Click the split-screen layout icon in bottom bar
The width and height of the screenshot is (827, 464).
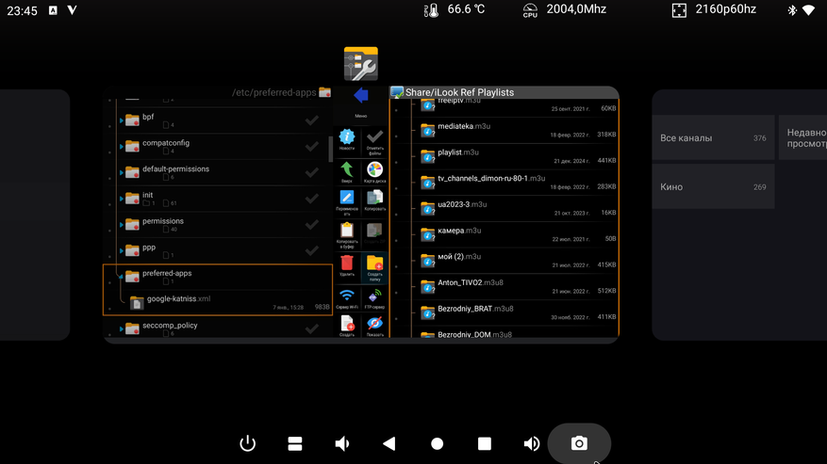[295, 443]
